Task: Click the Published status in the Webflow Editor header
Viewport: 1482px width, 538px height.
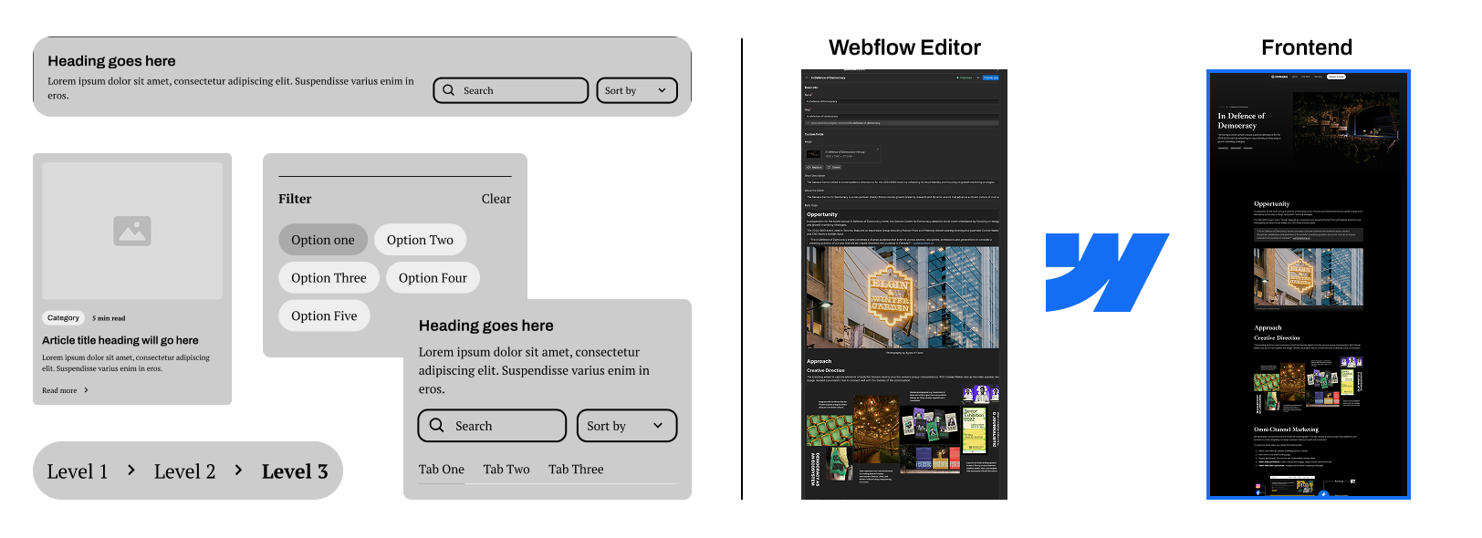Action: point(965,78)
